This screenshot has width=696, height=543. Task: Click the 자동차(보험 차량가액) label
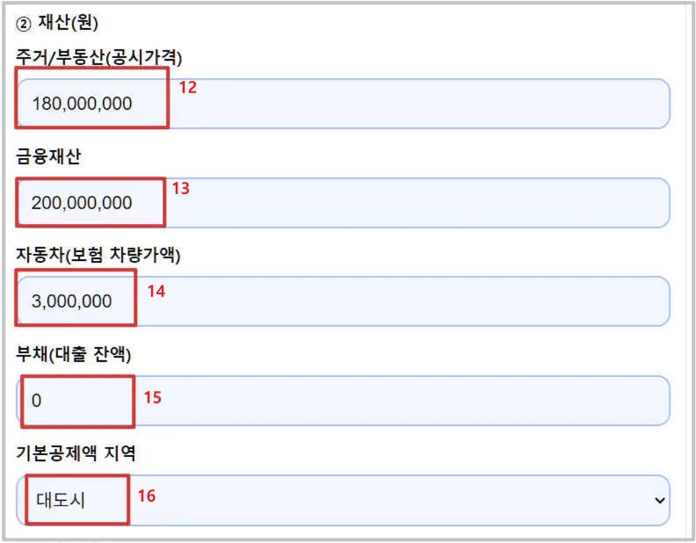pos(98,255)
